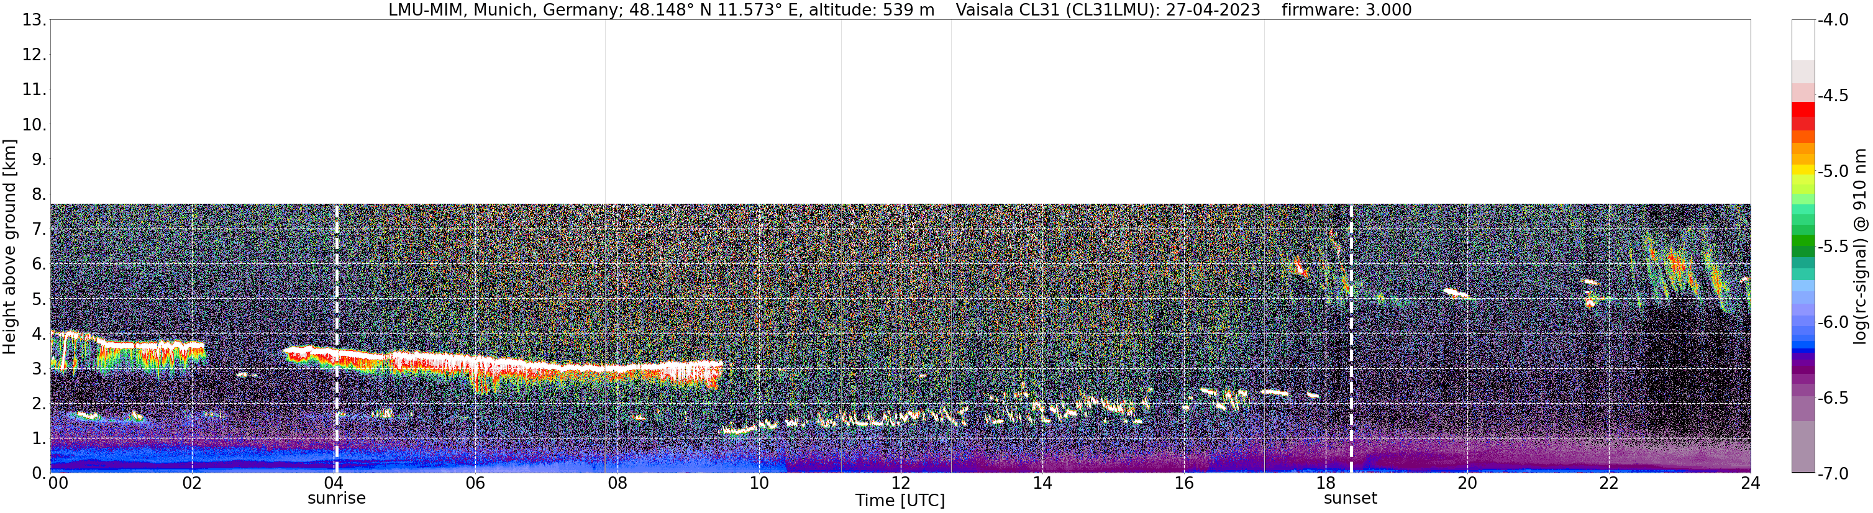This screenshot has width=1873, height=513.
Task: Click the '13.' tick on the height axis
Action: [x=34, y=20]
